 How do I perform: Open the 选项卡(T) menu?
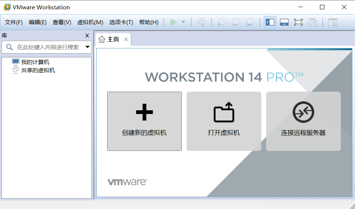(x=121, y=22)
